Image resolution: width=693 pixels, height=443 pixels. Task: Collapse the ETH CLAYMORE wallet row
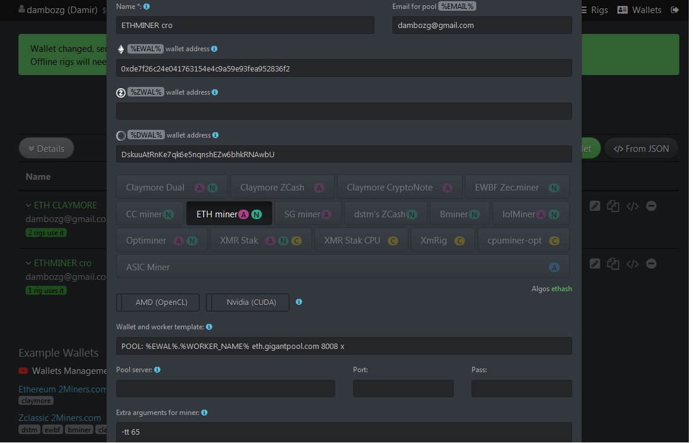29,205
